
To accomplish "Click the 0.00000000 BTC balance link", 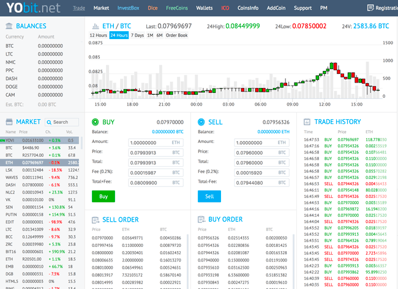I will tap(168, 132).
